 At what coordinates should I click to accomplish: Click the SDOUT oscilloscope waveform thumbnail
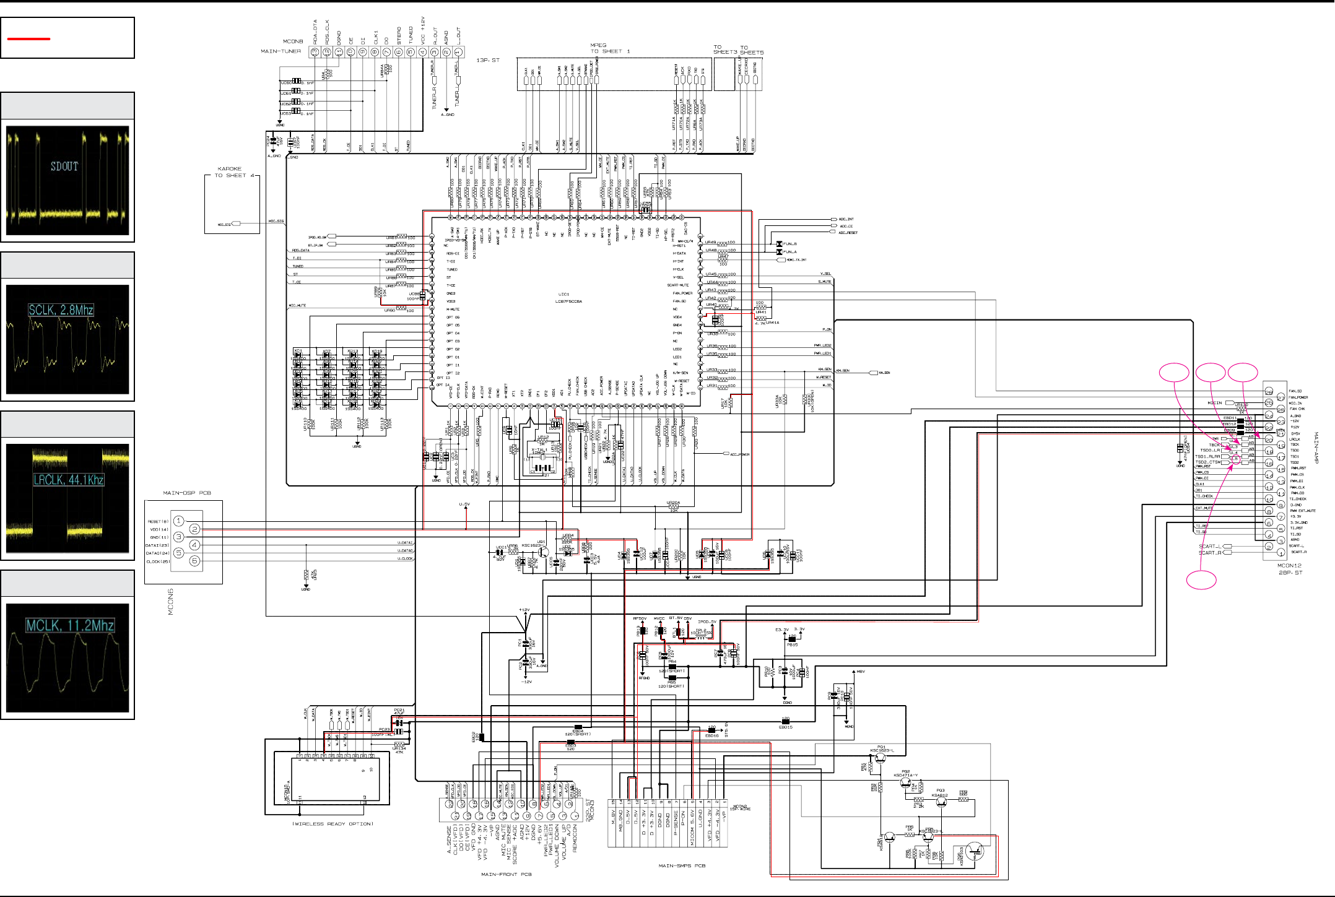pos(67,180)
